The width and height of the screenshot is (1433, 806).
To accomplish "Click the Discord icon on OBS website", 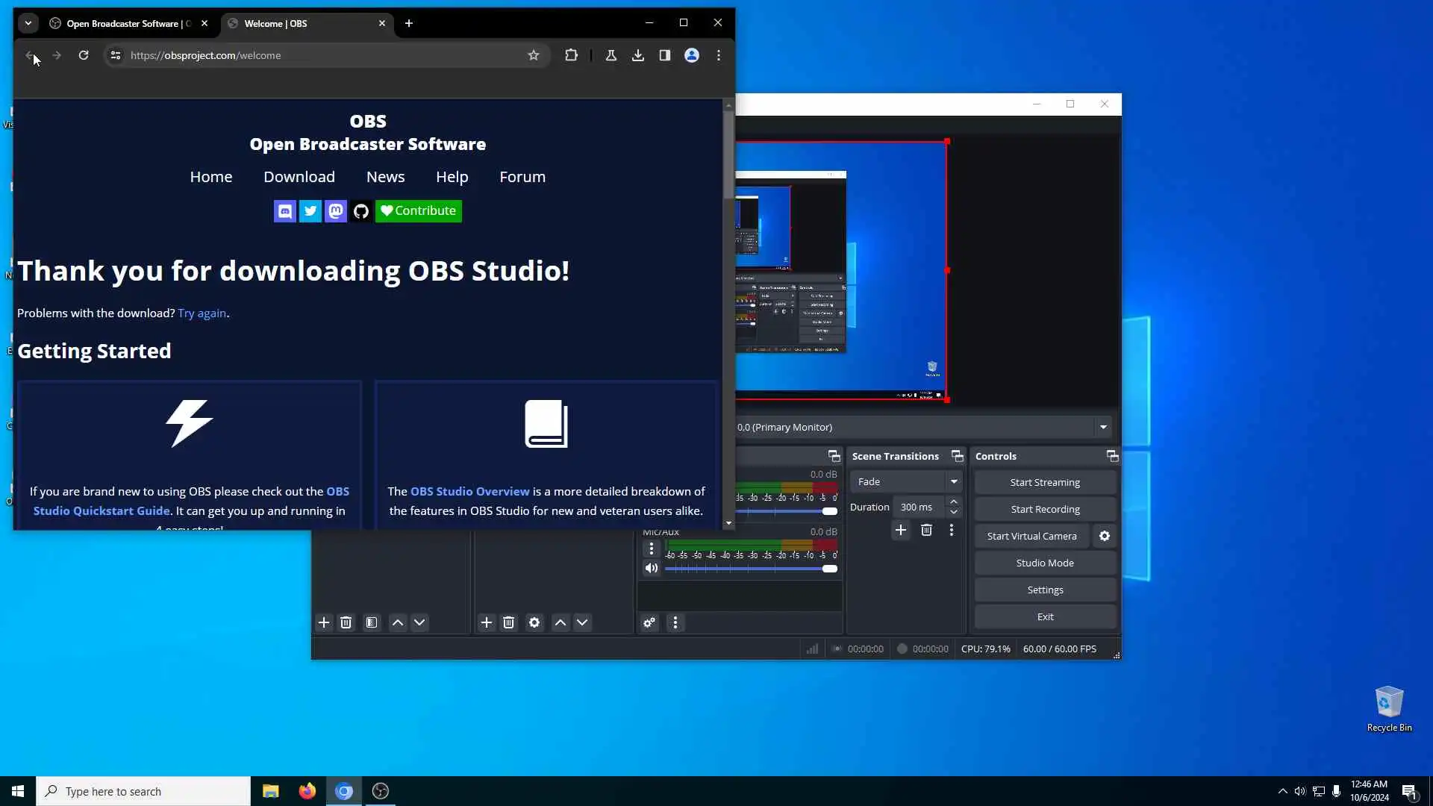I will point(285,211).
